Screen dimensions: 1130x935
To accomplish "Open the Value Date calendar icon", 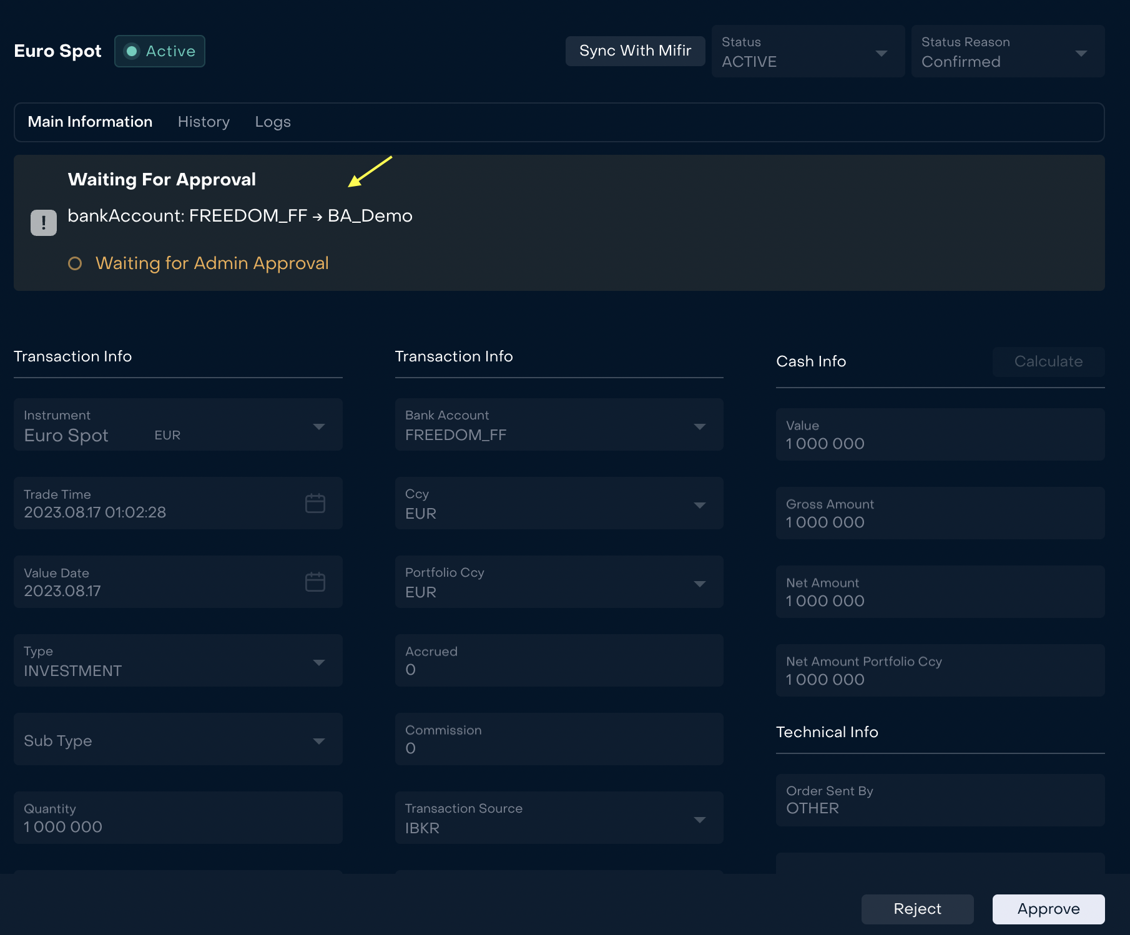I will coord(315,582).
